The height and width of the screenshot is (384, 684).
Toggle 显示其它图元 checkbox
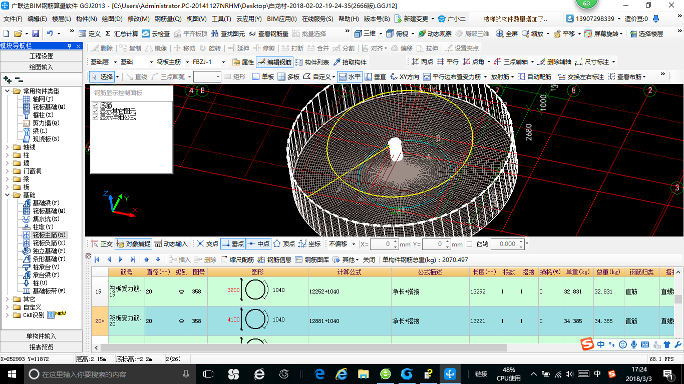coord(95,111)
